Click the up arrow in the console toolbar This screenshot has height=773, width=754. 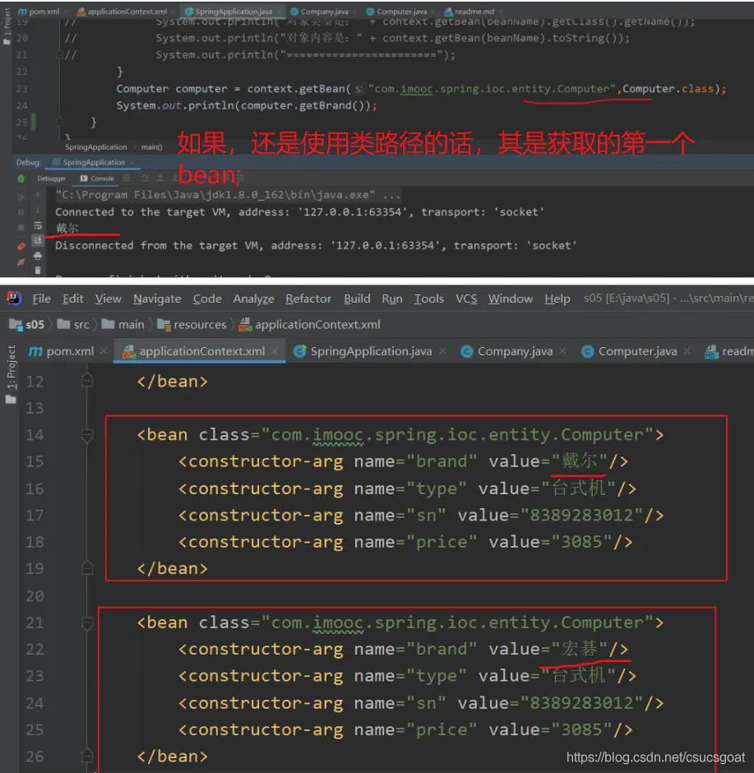pos(38,196)
